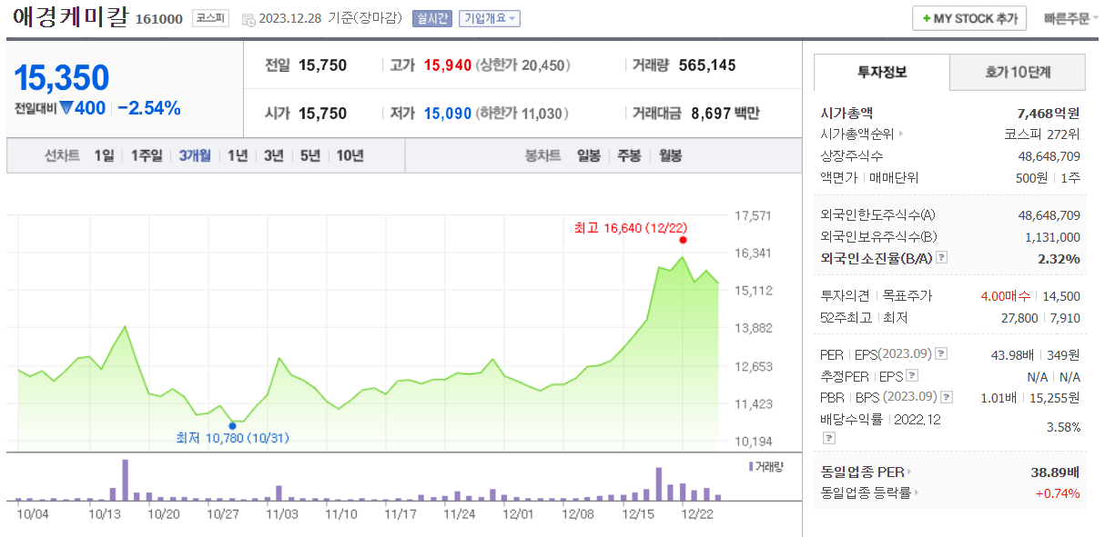Open the 빠른주문 dropdown
This screenshot has height=537, width=1115.
[x=1070, y=18]
